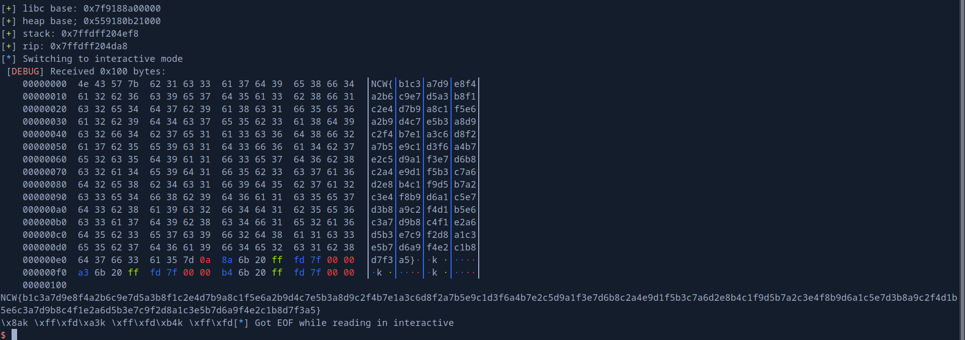Click the rip address 0x7ffdff204da8
Viewport: 965px width, 340px height.
(89, 46)
